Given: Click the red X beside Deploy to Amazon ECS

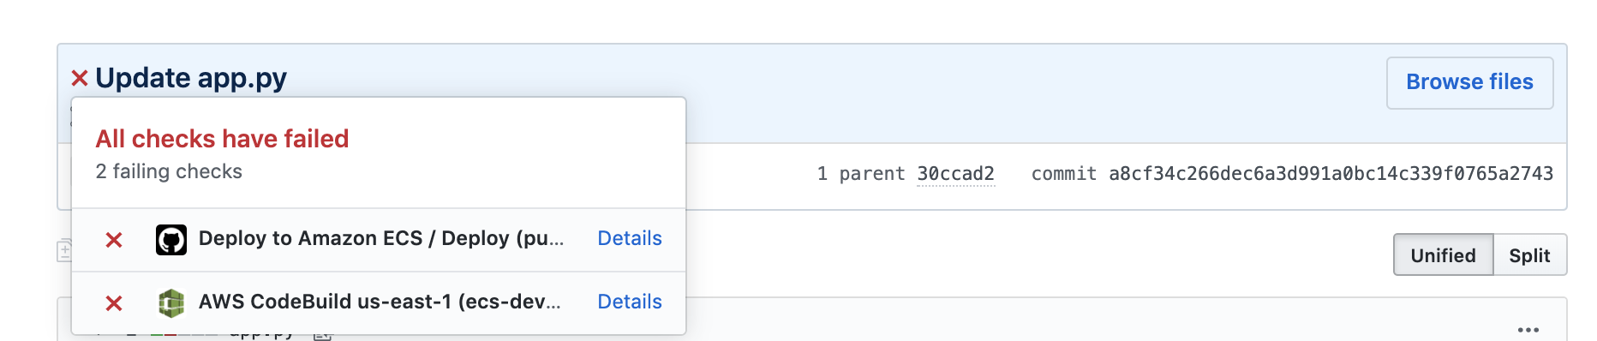Looking at the screenshot, I should [114, 240].
